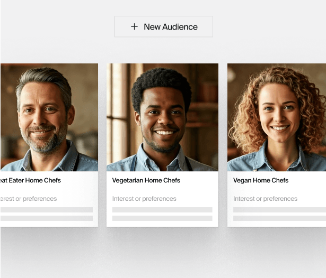This screenshot has height=278, width=326.
Task: Select the Vegan Home Chefs title
Action: click(261, 180)
